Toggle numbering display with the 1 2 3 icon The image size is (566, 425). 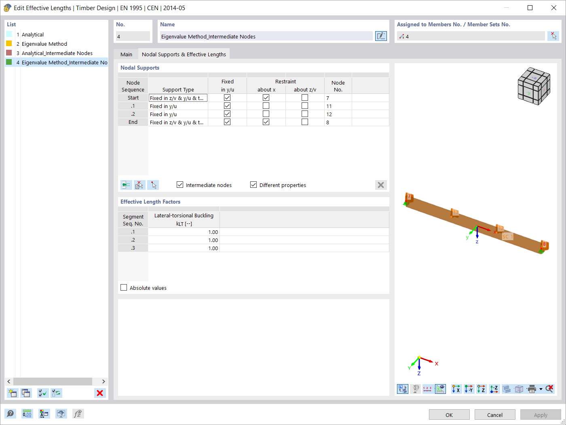(428, 389)
